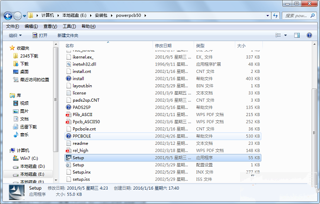Click the greyed Forward navigation arrow
The image size is (320, 204).
pyautogui.click(x=18, y=15)
